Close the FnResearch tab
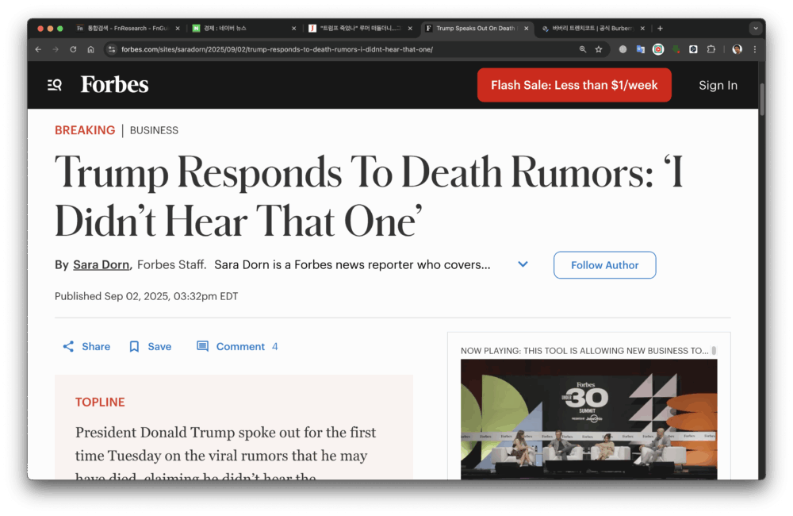Viewport: 793px width, 516px height. click(x=178, y=29)
